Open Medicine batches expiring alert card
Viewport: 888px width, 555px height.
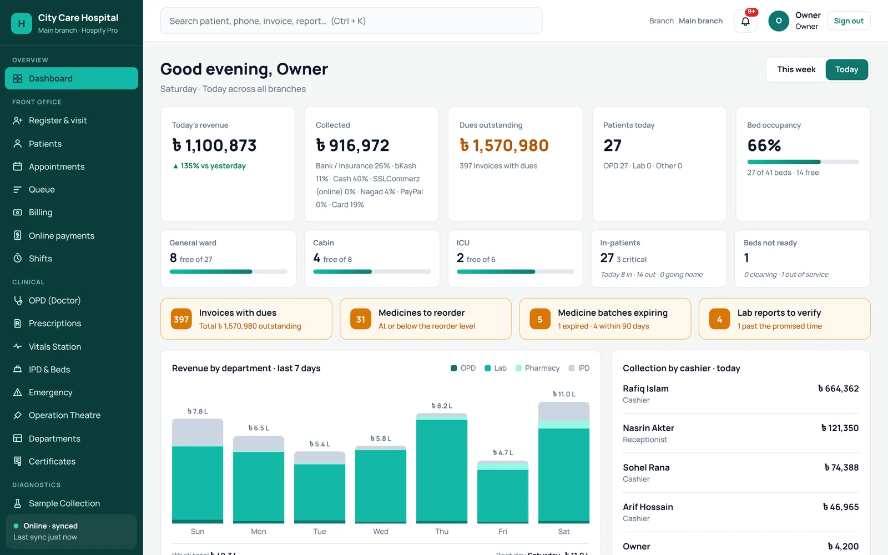(x=605, y=319)
